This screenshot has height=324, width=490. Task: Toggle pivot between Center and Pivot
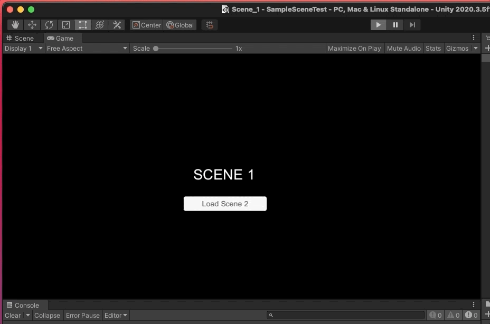[x=146, y=25]
